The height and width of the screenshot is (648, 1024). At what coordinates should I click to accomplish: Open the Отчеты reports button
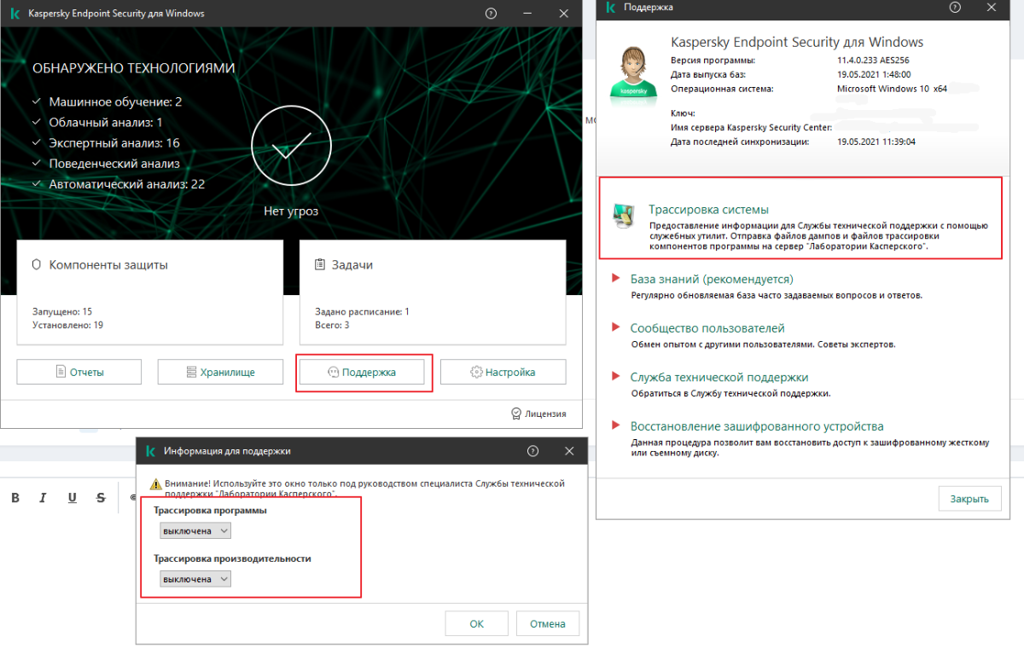[79, 372]
